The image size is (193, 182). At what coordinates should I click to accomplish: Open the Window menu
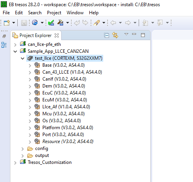pyautogui.click(x=75, y=13)
